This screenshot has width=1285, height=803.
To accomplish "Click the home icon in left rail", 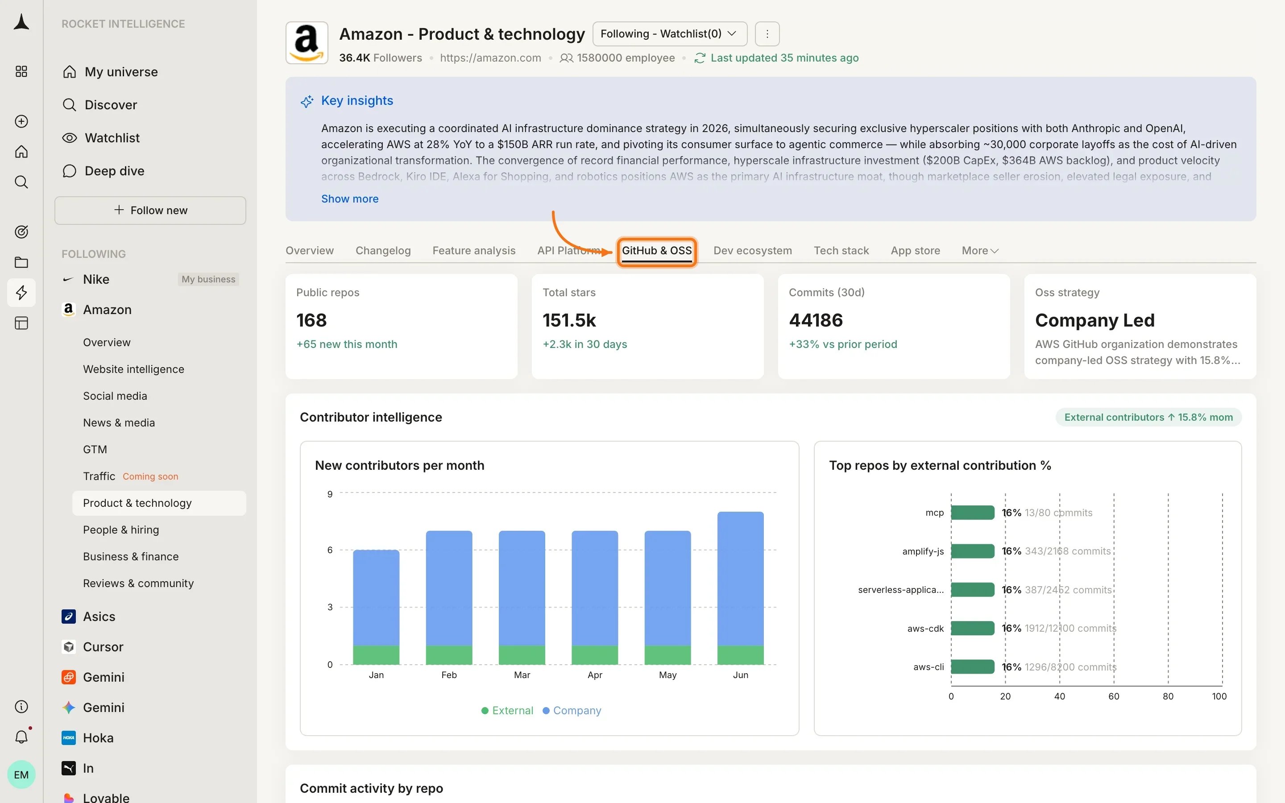I will 21,152.
